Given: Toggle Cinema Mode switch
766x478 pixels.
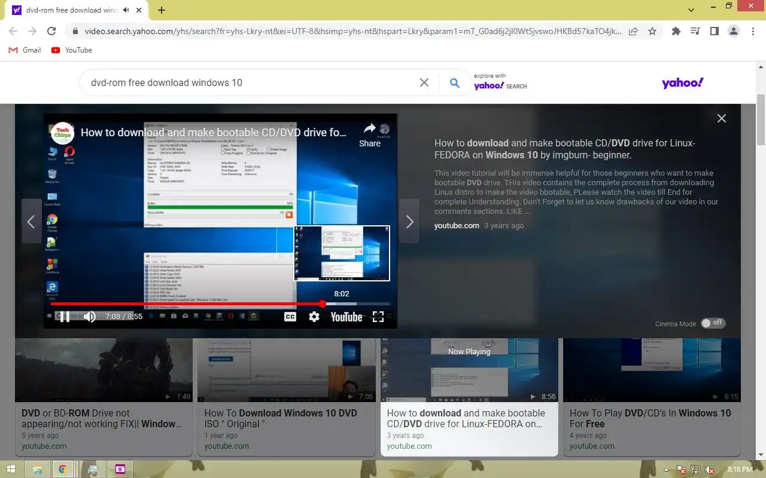Looking at the screenshot, I should pos(713,323).
